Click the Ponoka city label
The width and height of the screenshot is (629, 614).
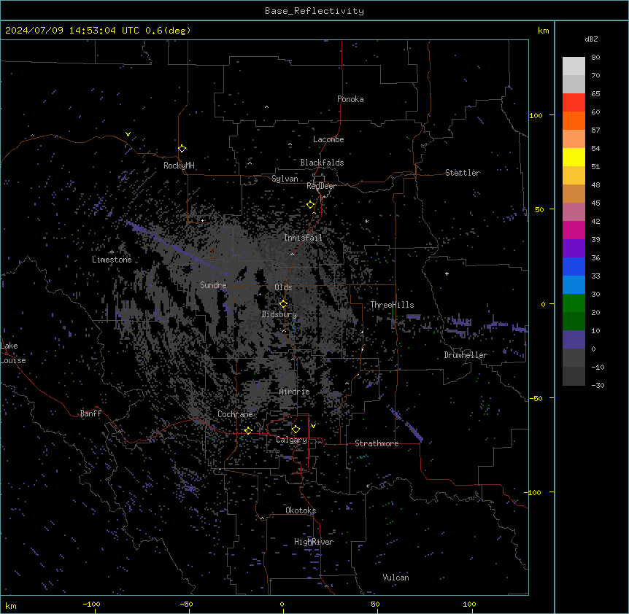point(350,99)
